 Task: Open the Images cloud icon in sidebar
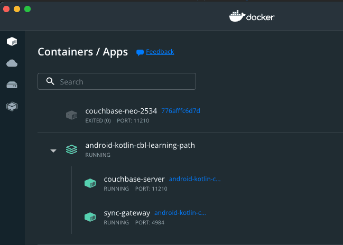(12, 63)
